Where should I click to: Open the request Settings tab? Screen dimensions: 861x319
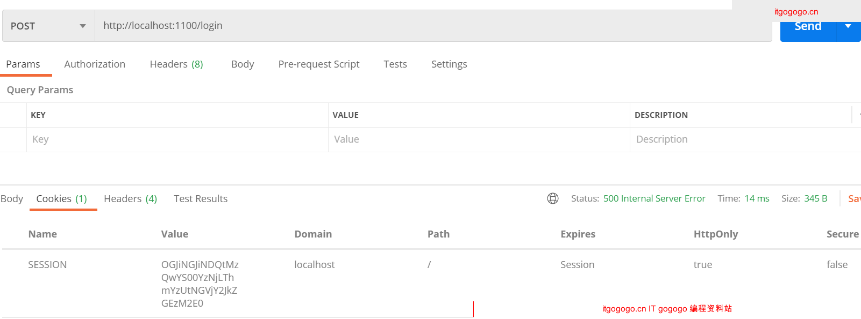point(449,64)
